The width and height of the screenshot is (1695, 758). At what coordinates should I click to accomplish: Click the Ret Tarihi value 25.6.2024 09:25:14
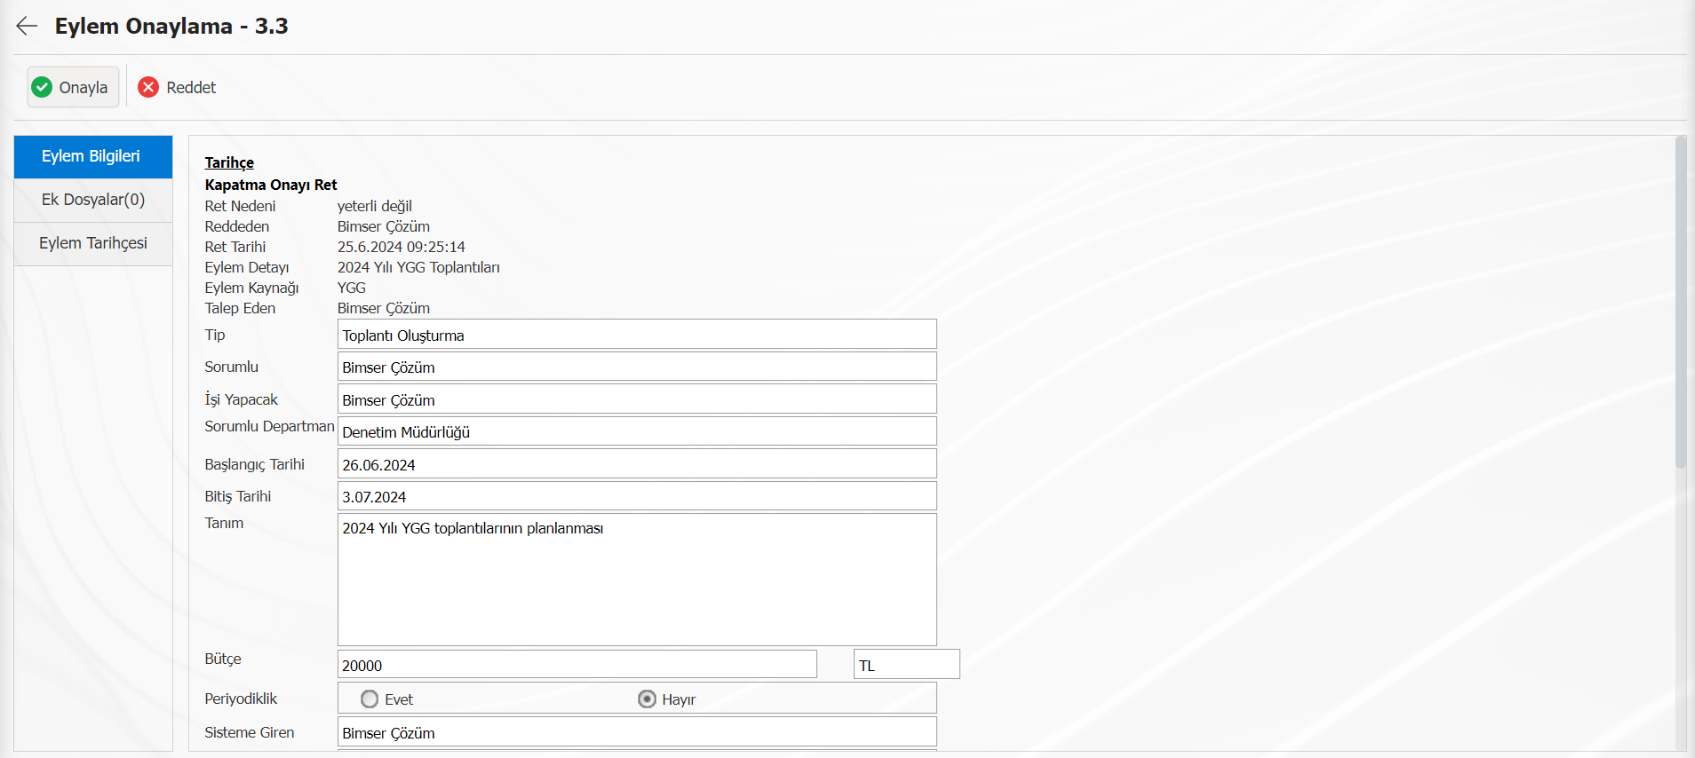point(402,247)
